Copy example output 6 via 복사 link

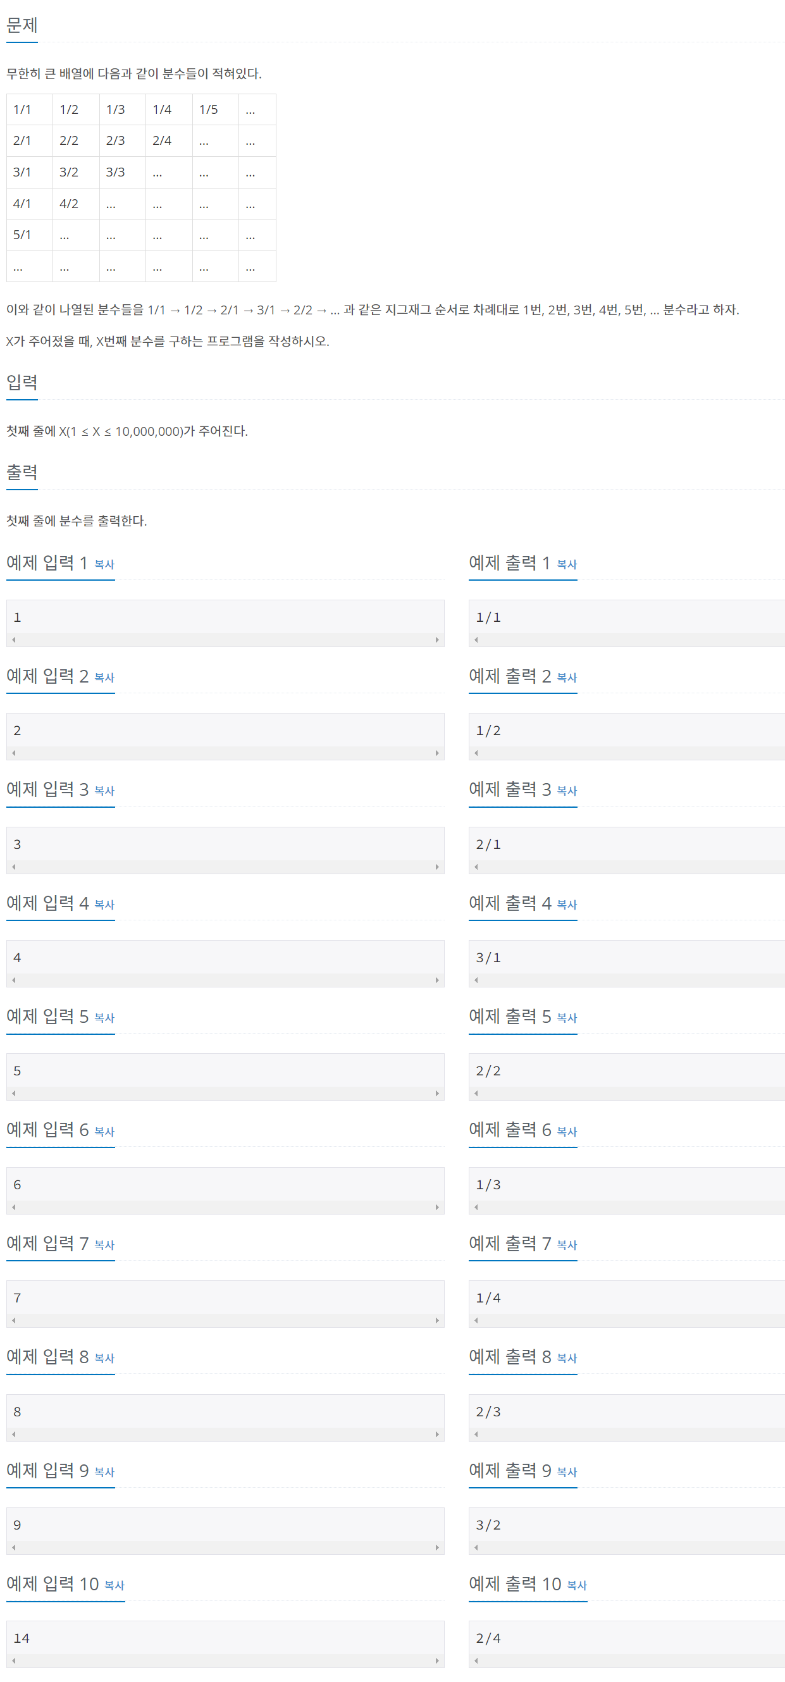pos(567,1132)
